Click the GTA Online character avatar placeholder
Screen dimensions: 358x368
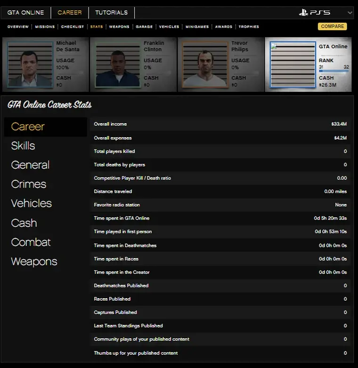tap(293, 65)
